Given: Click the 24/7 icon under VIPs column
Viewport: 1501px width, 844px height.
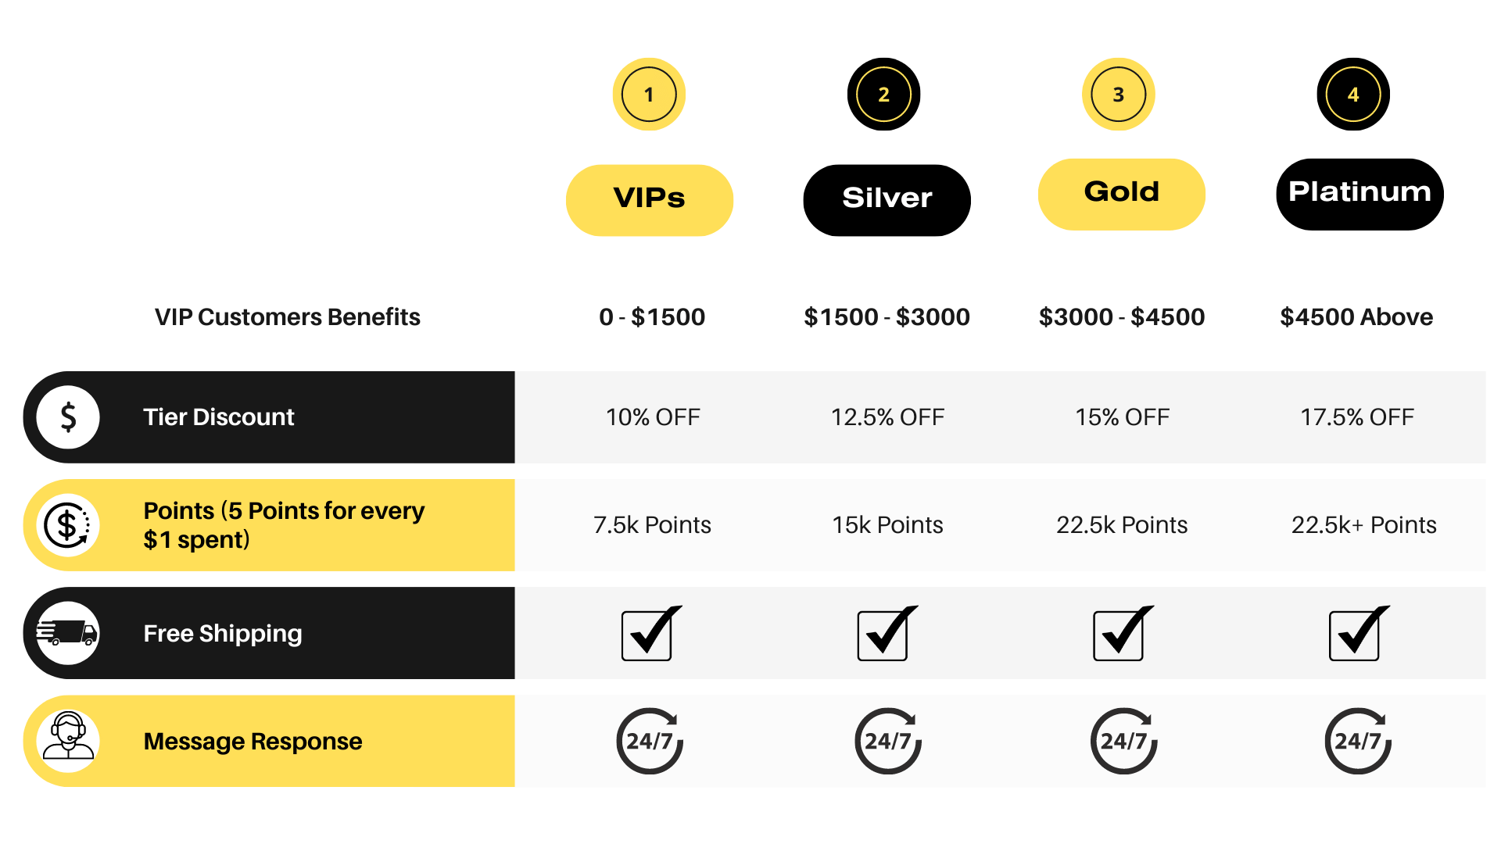Looking at the screenshot, I should click(x=650, y=741).
